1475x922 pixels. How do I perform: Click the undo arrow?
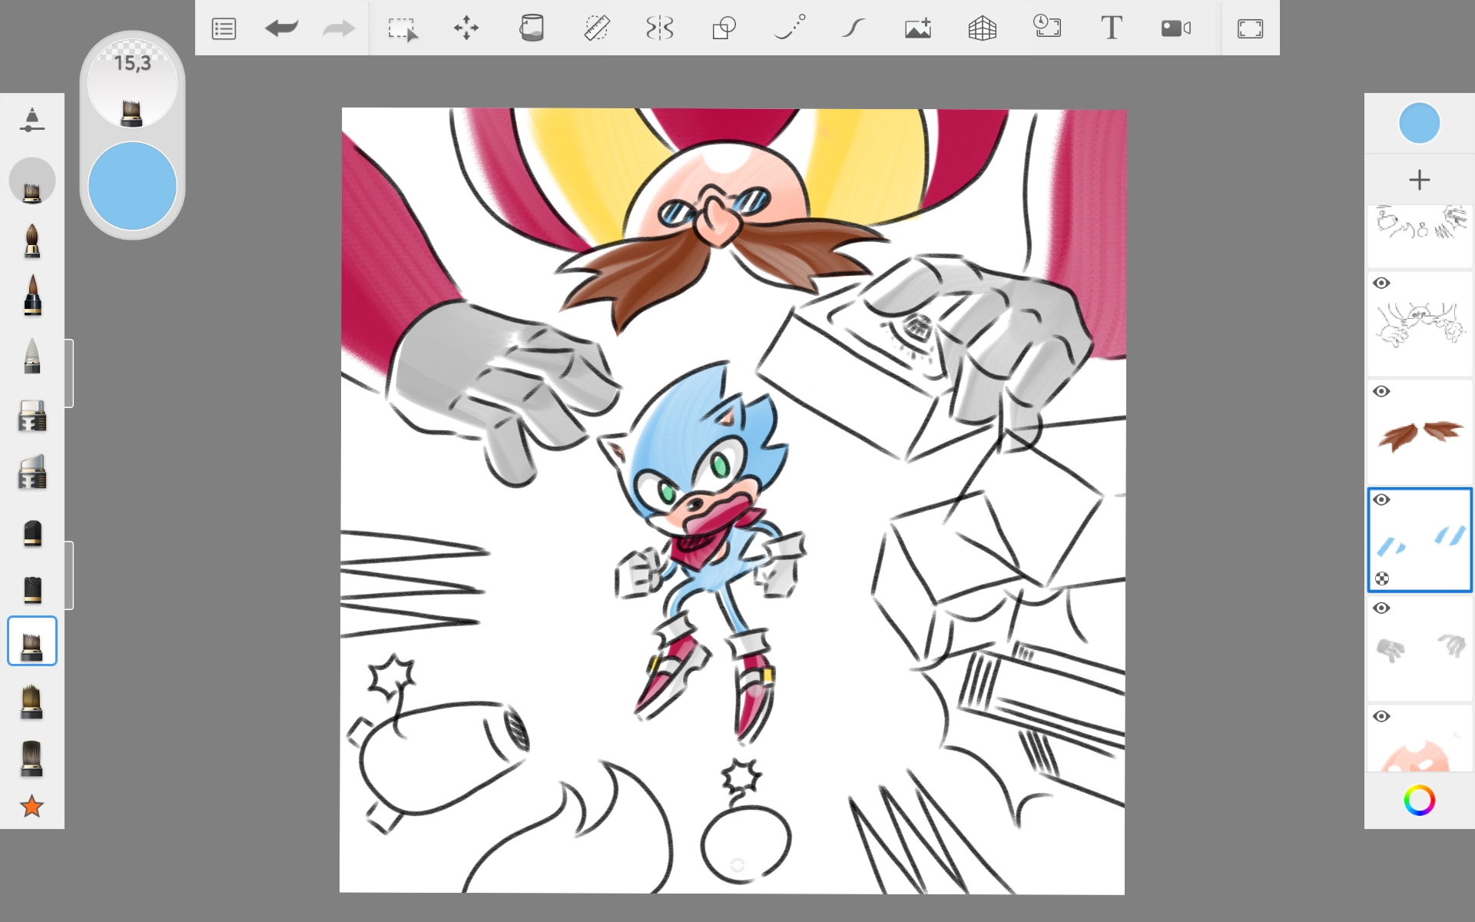point(281,29)
